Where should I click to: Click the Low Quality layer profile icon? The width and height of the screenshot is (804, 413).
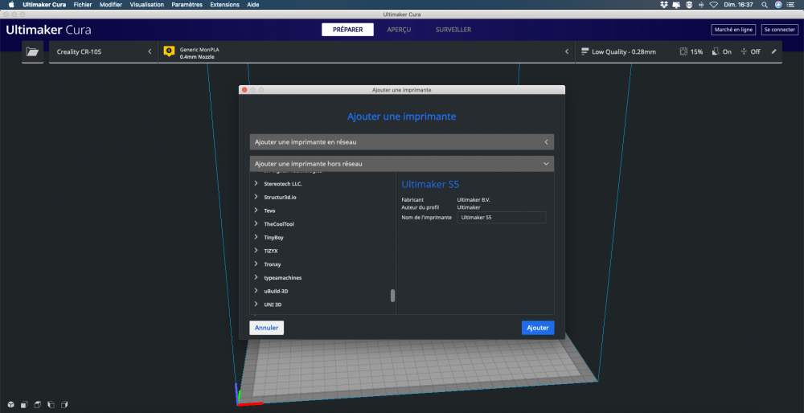(x=585, y=51)
